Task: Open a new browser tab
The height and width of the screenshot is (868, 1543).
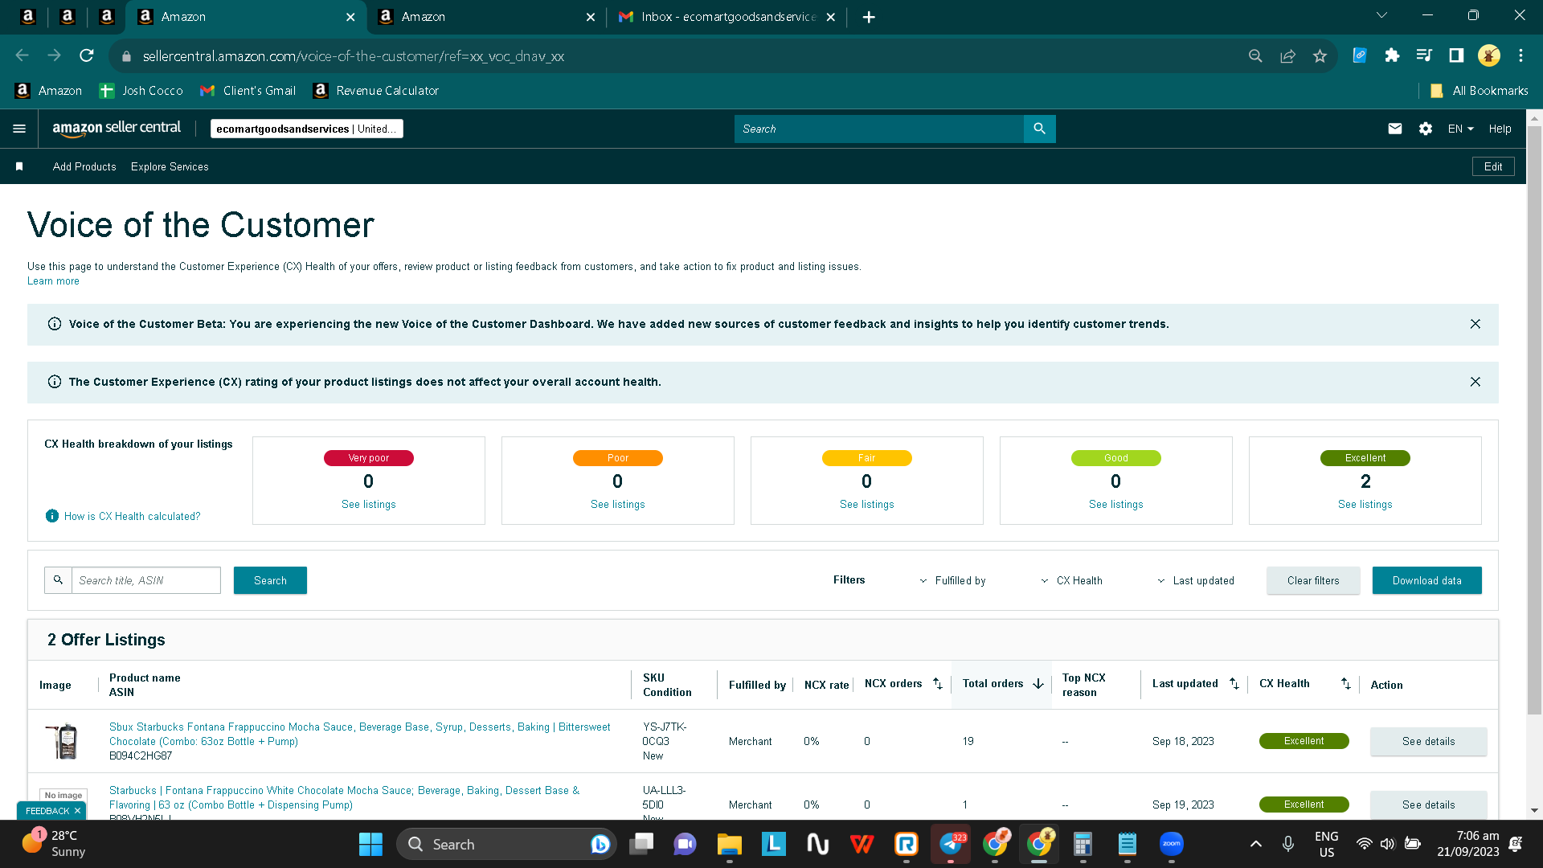Action: tap(869, 17)
